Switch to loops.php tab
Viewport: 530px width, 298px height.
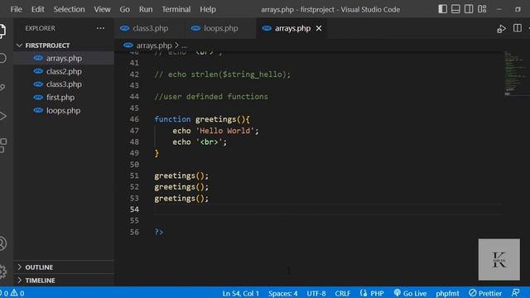pyautogui.click(x=221, y=28)
